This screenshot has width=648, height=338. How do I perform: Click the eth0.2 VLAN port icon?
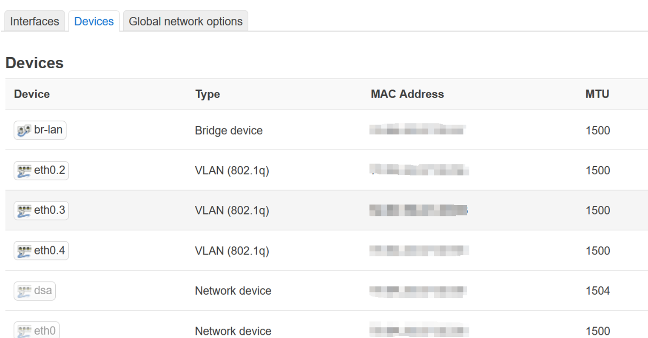24,170
